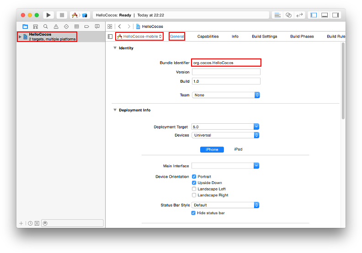
Task: Select the iPad segment
Action: (x=238, y=149)
